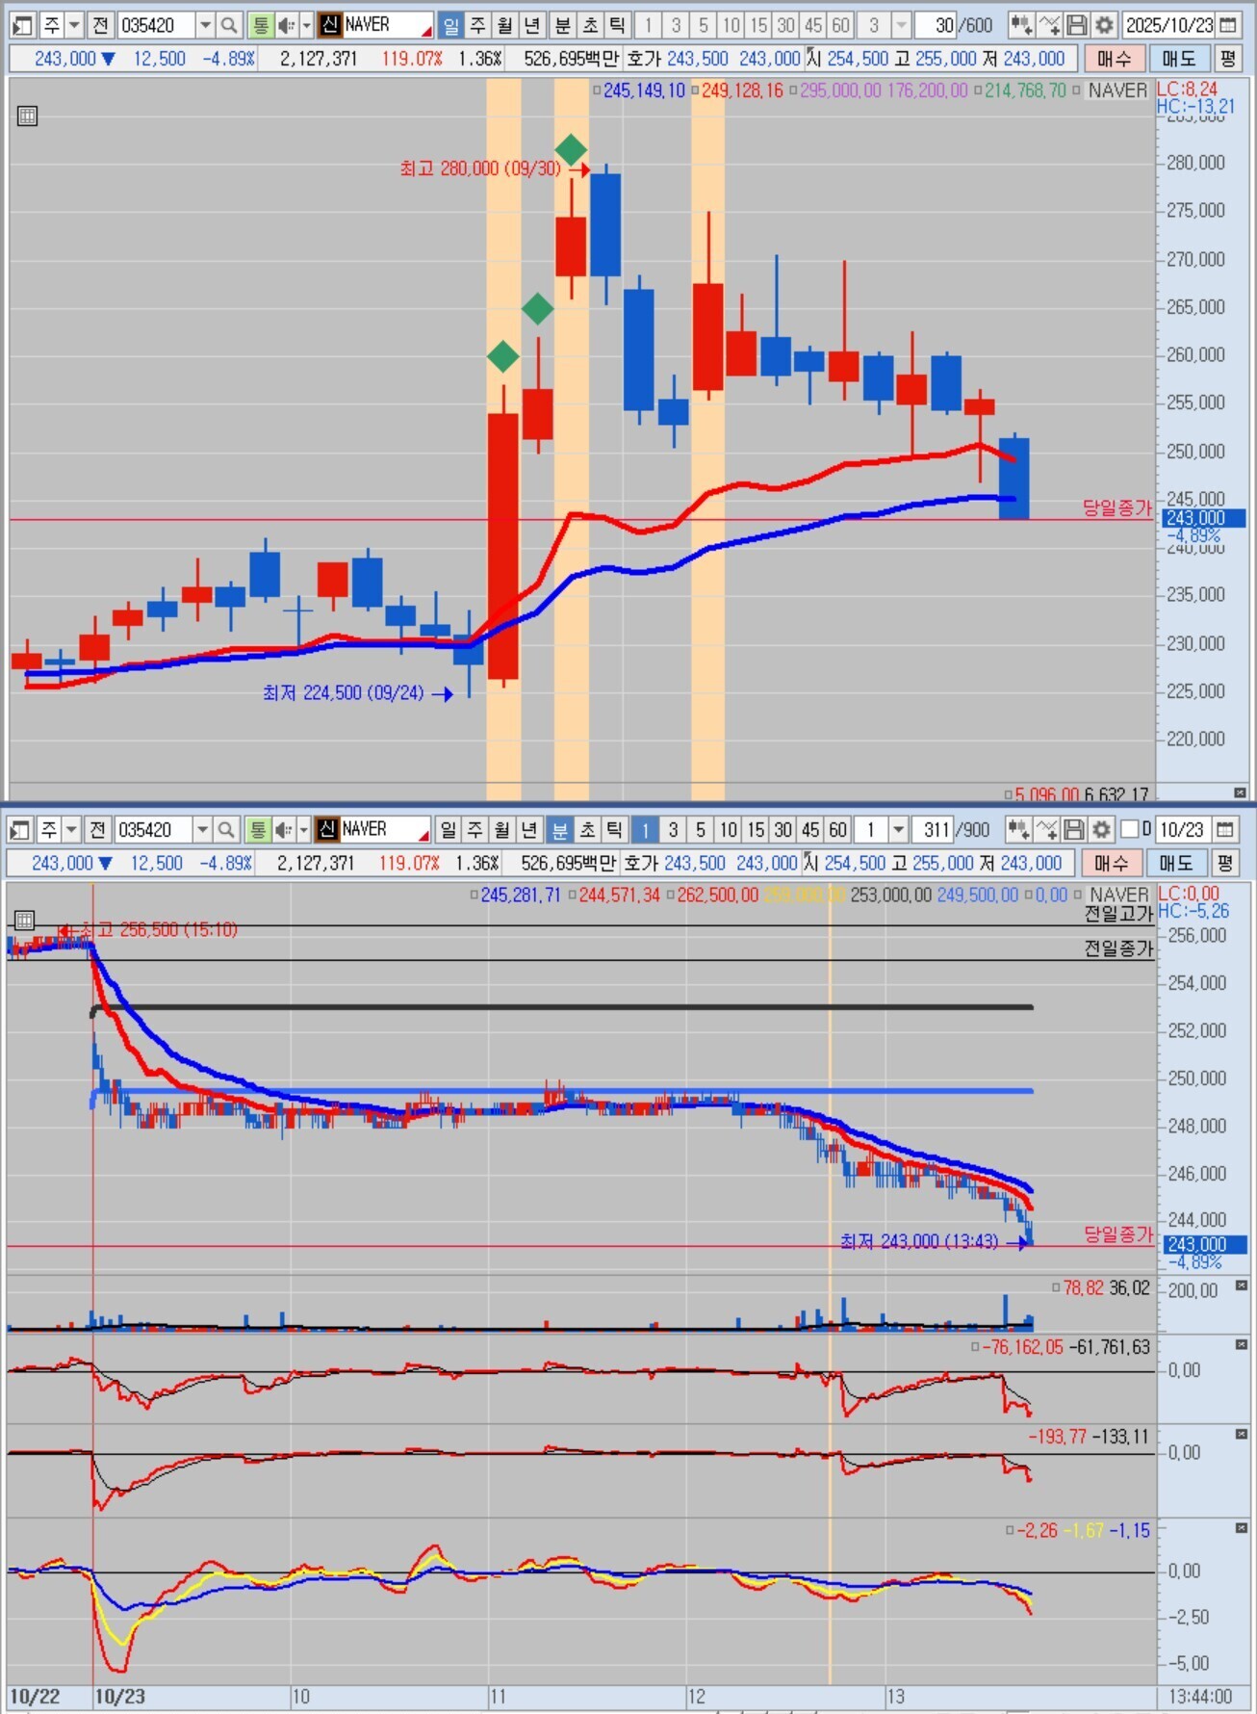1257x1714 pixels.
Task: Toggle 245,281.71 legend box on minute chart
Action: click(x=475, y=895)
